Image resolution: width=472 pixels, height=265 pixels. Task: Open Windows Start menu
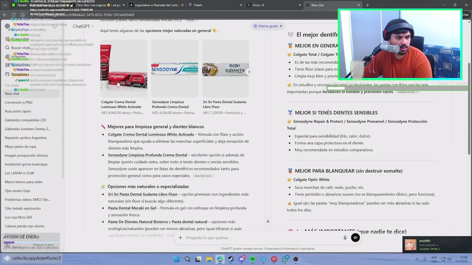tap(177, 259)
